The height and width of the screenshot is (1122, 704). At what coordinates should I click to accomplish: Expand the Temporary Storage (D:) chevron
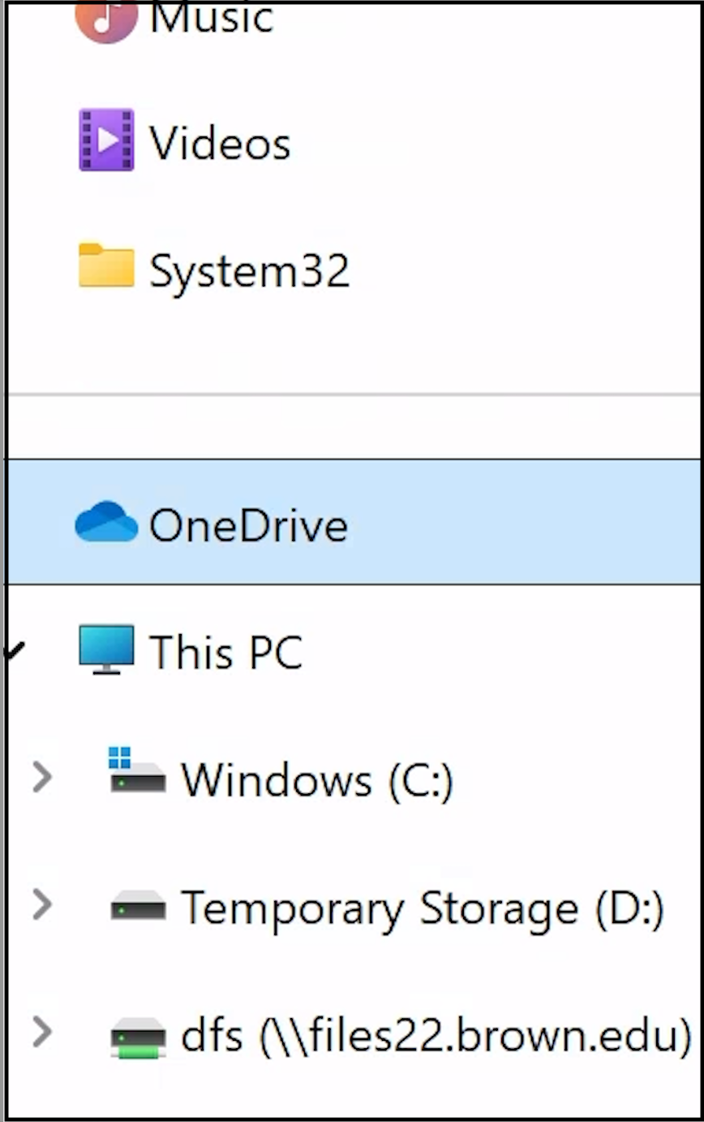[x=41, y=904]
